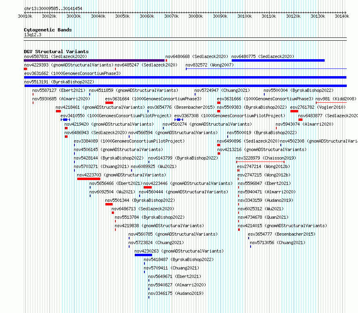This screenshot has height=313, width=358.
Task: Click nsv4510274 gnomAD variant label
Action: [207, 124]
